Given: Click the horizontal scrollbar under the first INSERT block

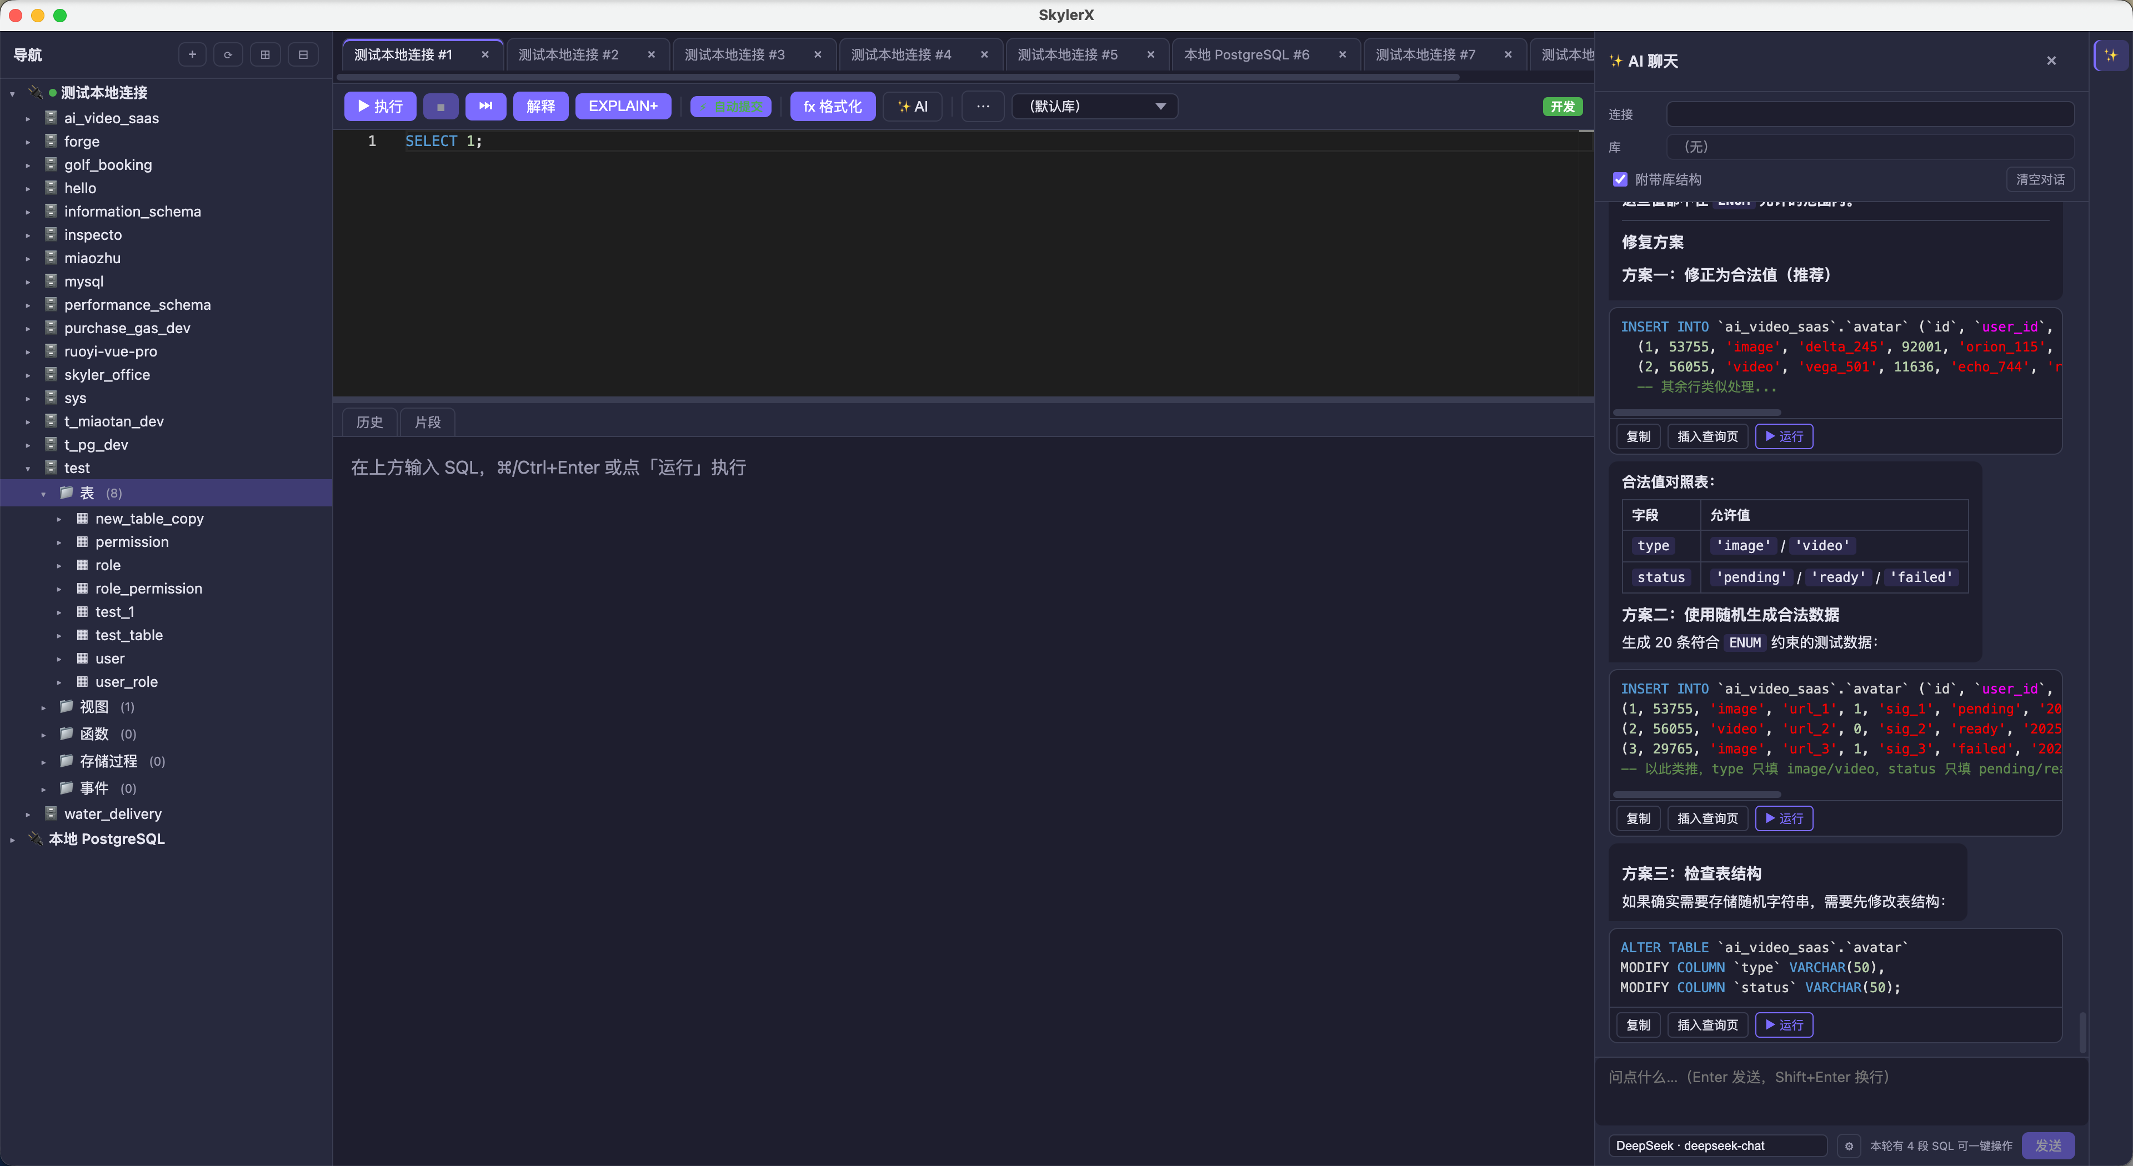Looking at the screenshot, I should (1696, 412).
